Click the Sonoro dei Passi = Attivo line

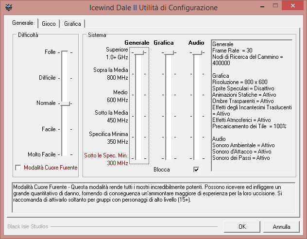pos(241,158)
